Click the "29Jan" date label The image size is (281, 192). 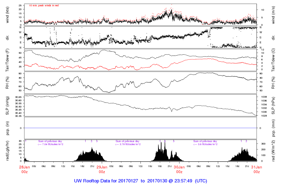102,167
